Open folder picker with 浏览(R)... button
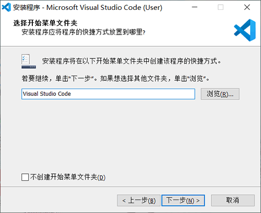 tap(220, 94)
